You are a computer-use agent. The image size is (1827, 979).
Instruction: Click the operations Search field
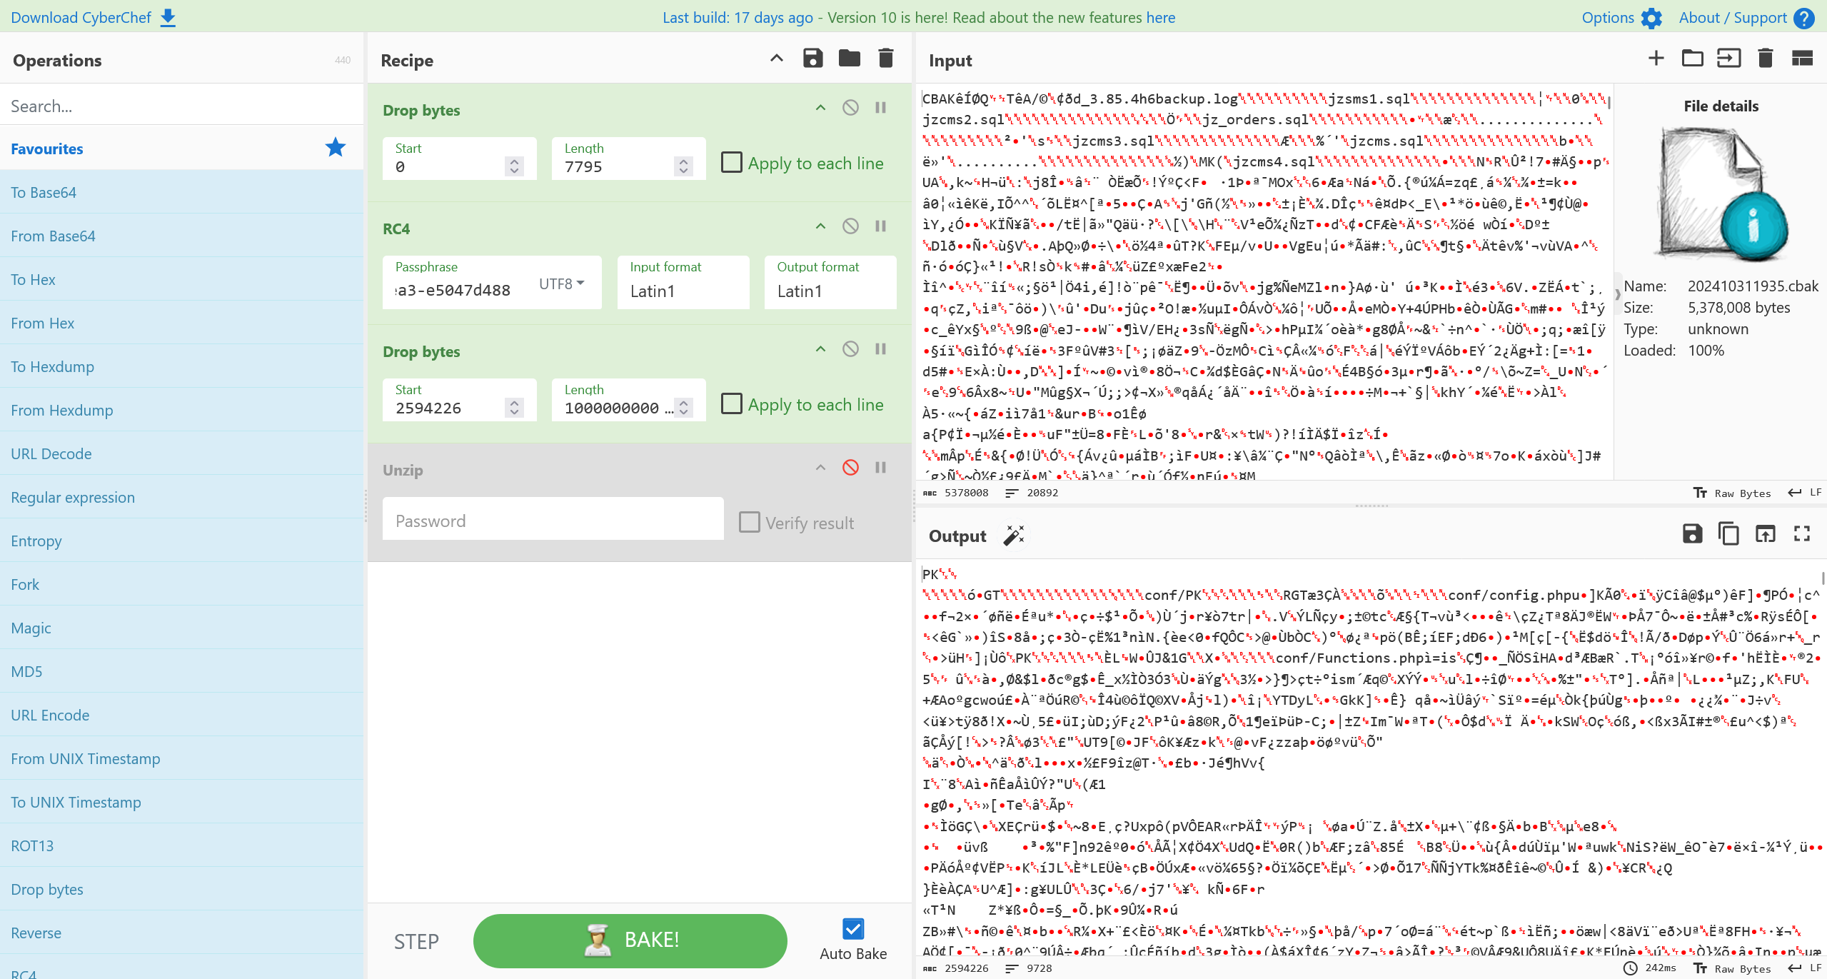[x=181, y=106]
